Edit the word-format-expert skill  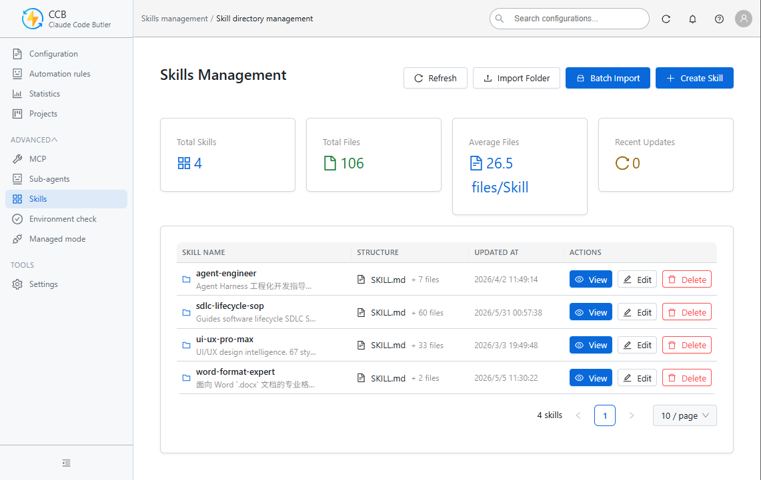click(637, 377)
